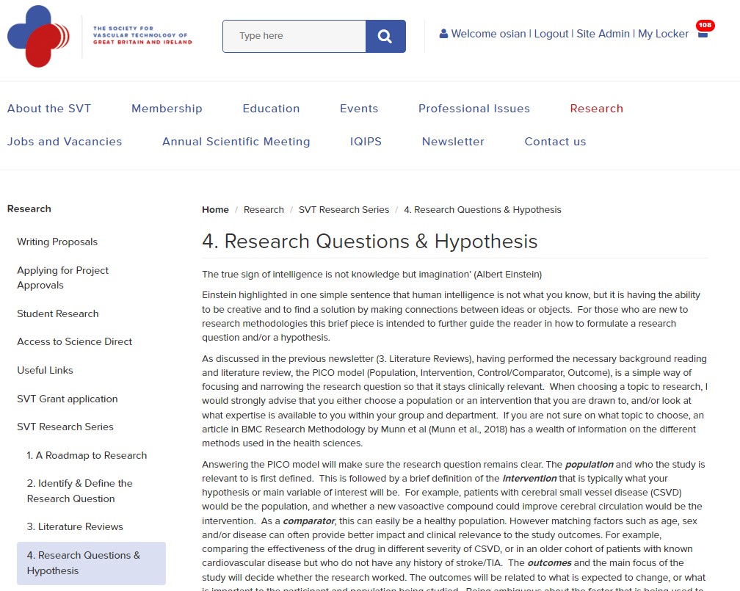Open the shopping basket icon

[703, 34]
